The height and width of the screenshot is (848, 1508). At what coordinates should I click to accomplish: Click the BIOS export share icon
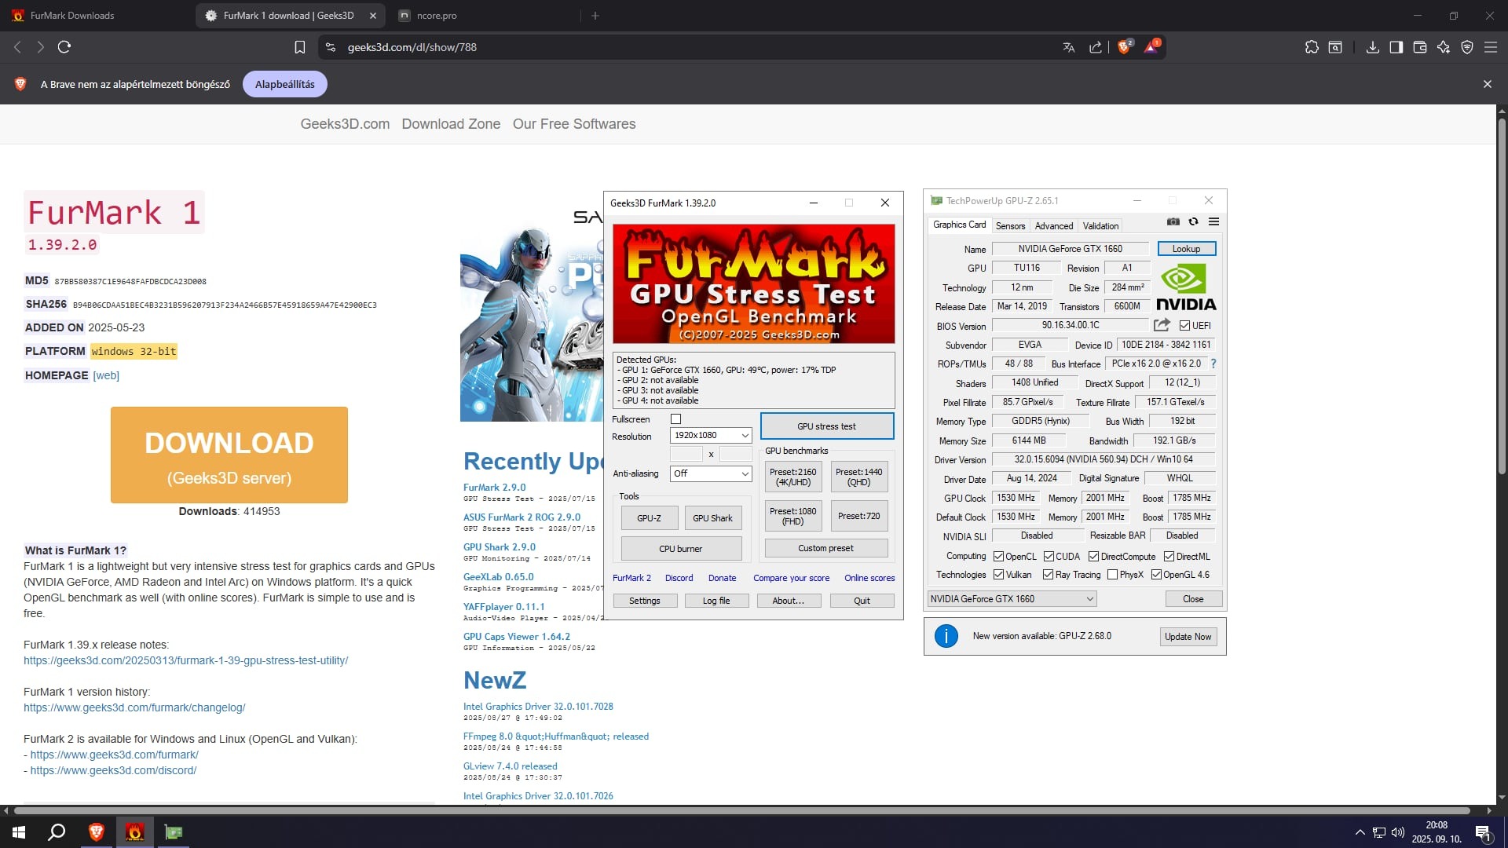tap(1162, 325)
